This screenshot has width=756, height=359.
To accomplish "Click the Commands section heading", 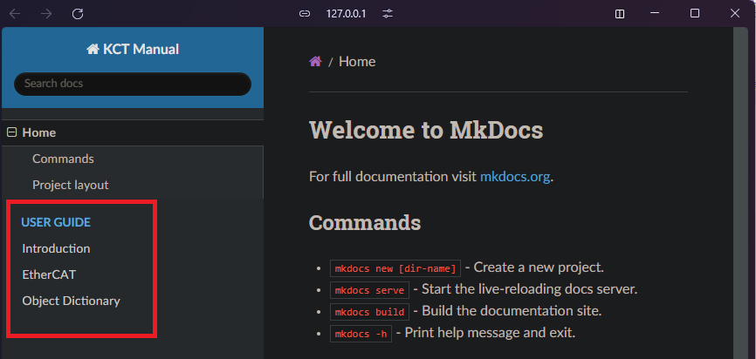I will click(x=365, y=222).
